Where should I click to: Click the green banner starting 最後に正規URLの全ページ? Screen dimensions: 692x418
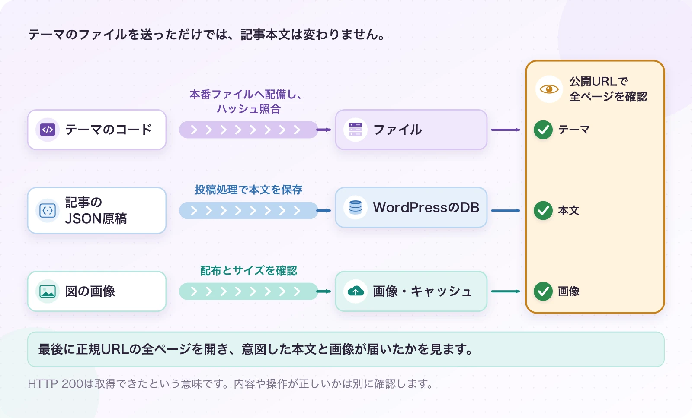click(346, 349)
